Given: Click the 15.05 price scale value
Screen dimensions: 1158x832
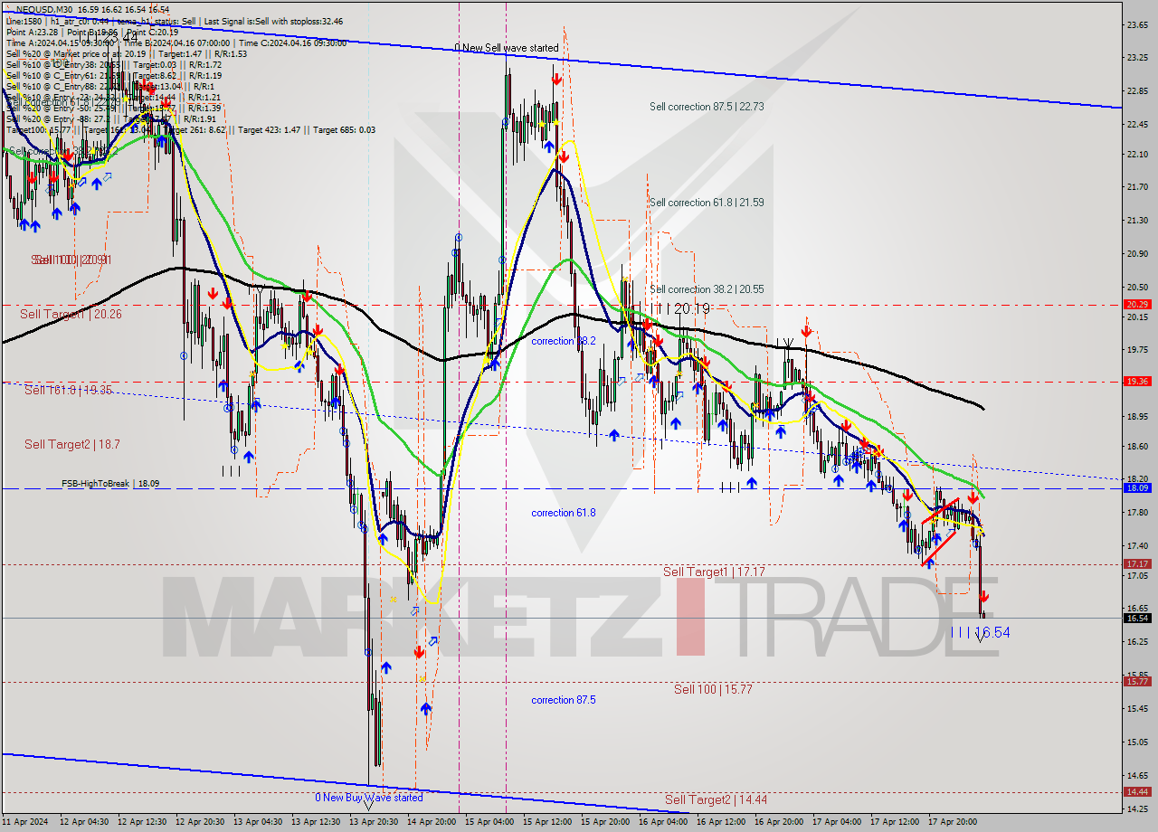Looking at the screenshot, I should pyautogui.click(x=1137, y=742).
